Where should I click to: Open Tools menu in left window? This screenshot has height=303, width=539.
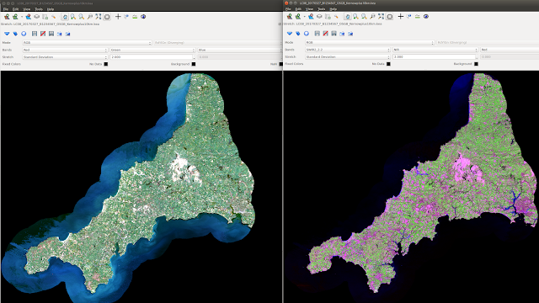39,9
